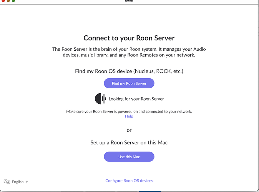Click the language dropdown arrow
Image resolution: width=259 pixels, height=192 pixels.
27,182
